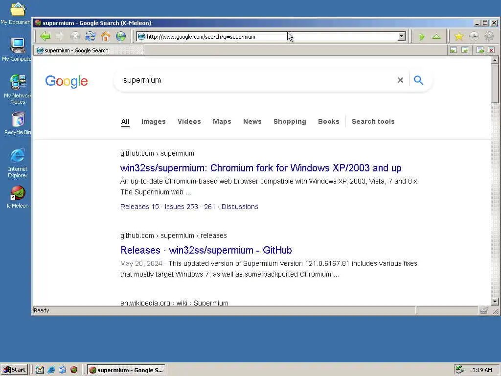Click 'github.com › supermium' breadcrumb text

pos(157,153)
